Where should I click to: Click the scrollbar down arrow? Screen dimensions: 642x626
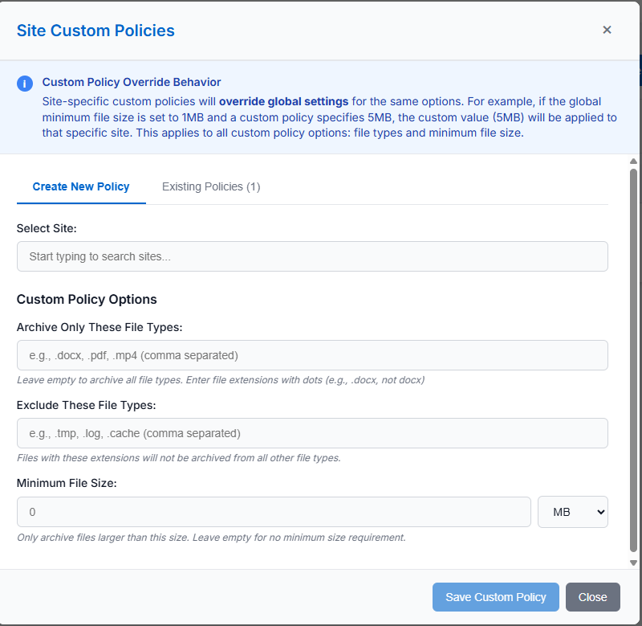pyautogui.click(x=633, y=563)
